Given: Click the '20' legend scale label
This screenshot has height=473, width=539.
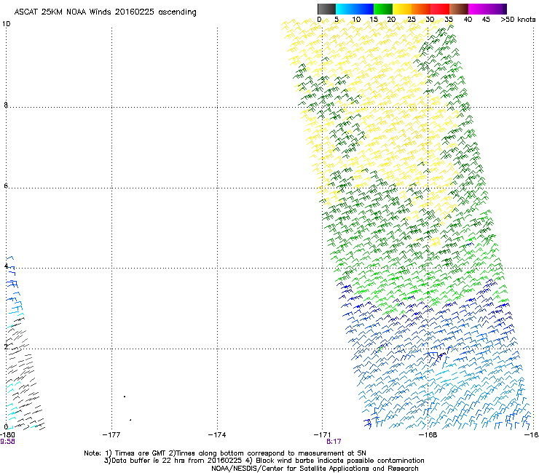Looking at the screenshot, I should (391, 20).
